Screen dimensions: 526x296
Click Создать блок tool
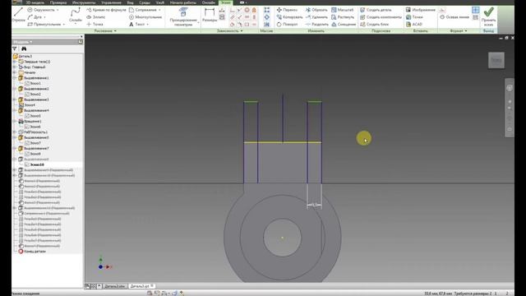click(x=374, y=24)
